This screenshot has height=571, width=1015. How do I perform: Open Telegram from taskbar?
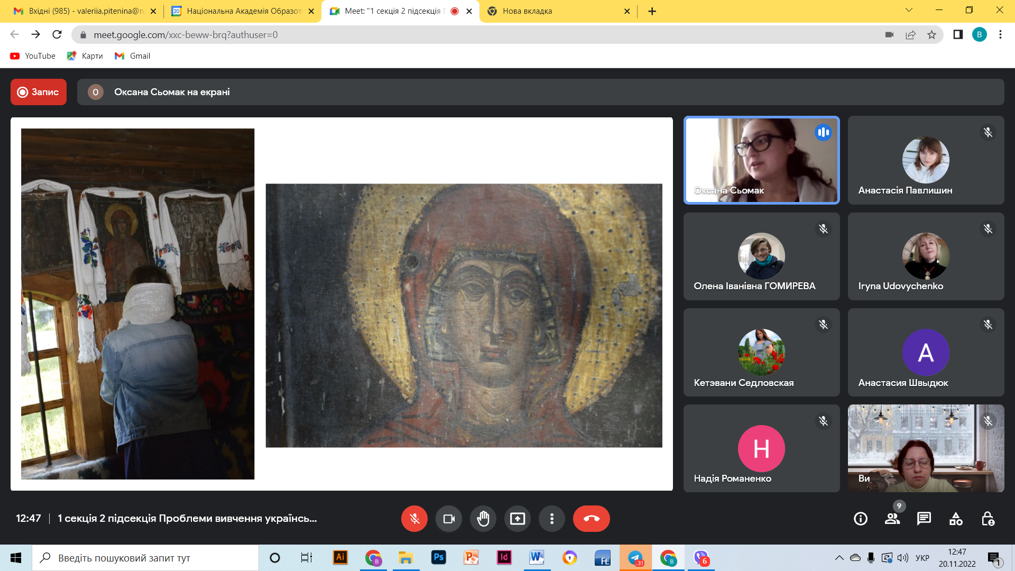pos(635,558)
